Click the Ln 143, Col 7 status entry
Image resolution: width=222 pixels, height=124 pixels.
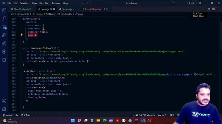tap(143, 115)
